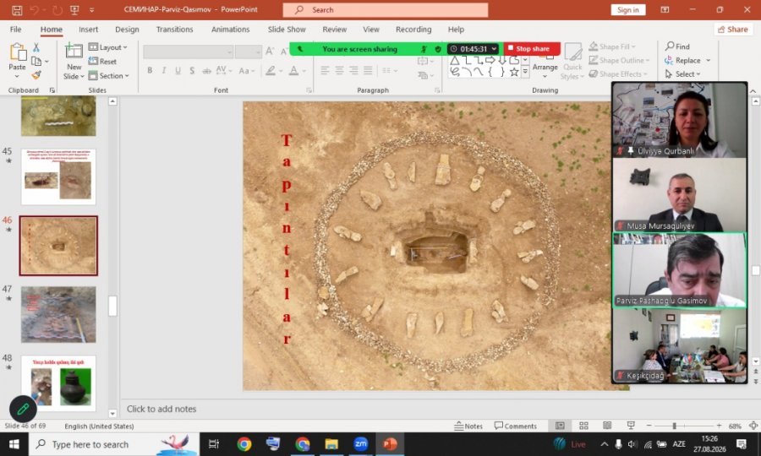Open text highlight color swatch
The image size is (761, 456).
coord(271,71)
